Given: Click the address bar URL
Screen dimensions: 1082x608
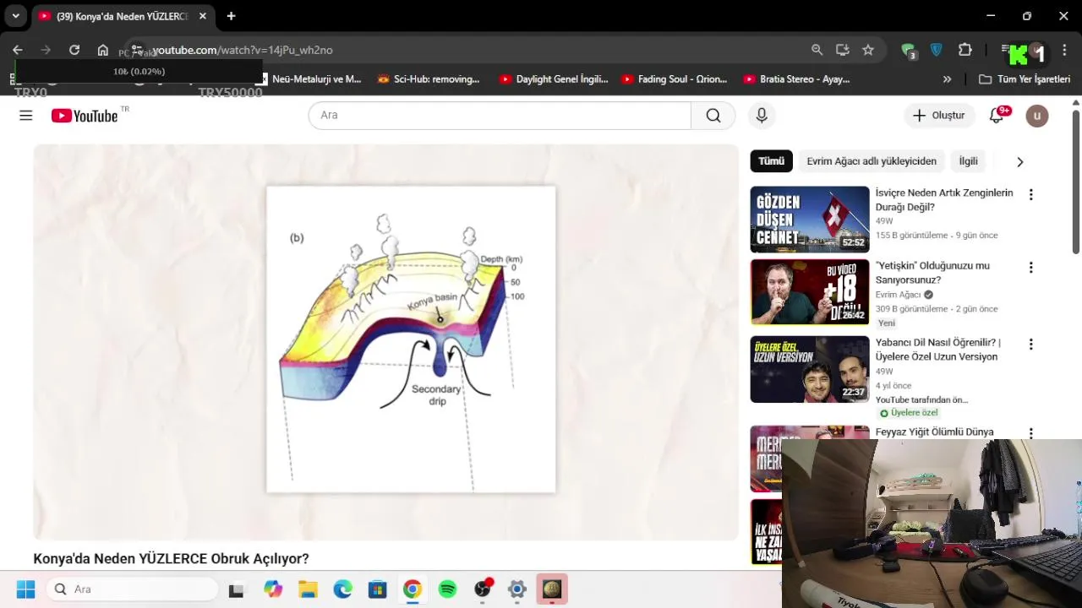Looking at the screenshot, I should 243,50.
